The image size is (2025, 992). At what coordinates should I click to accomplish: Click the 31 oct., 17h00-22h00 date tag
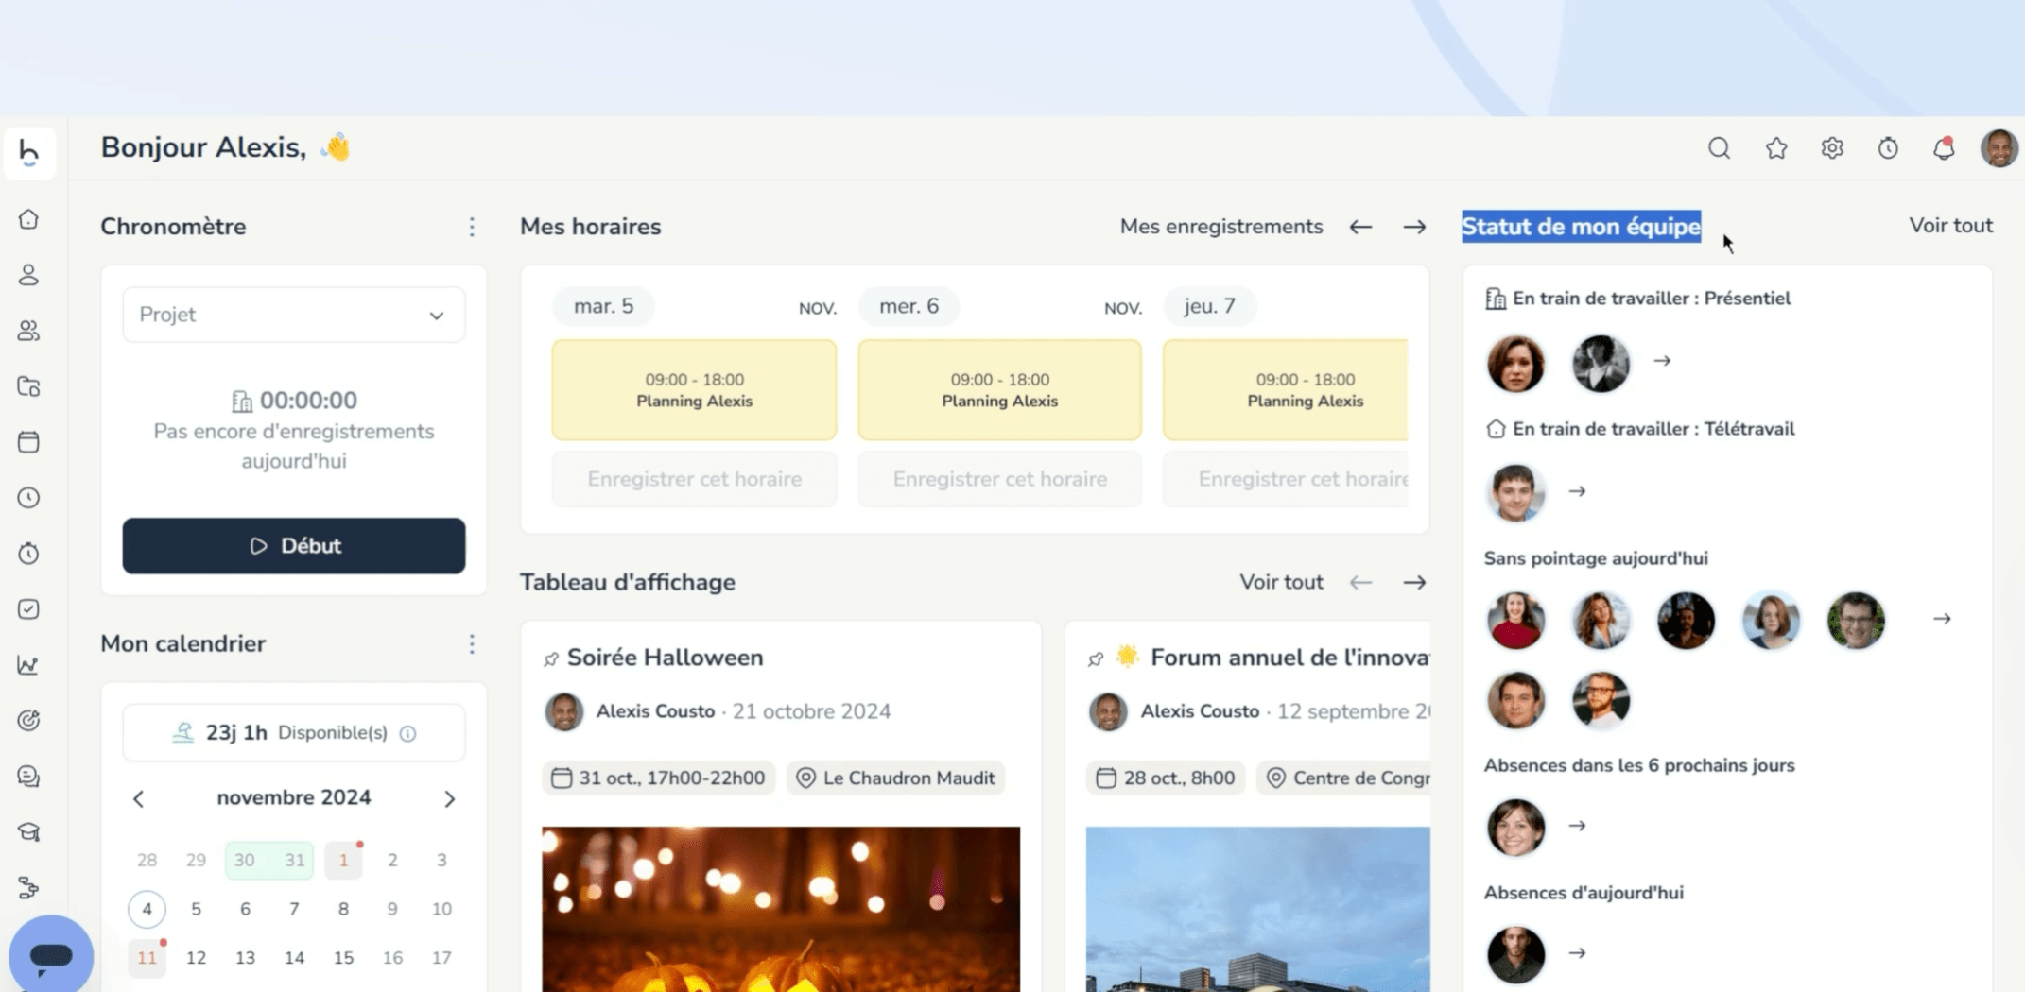(658, 778)
